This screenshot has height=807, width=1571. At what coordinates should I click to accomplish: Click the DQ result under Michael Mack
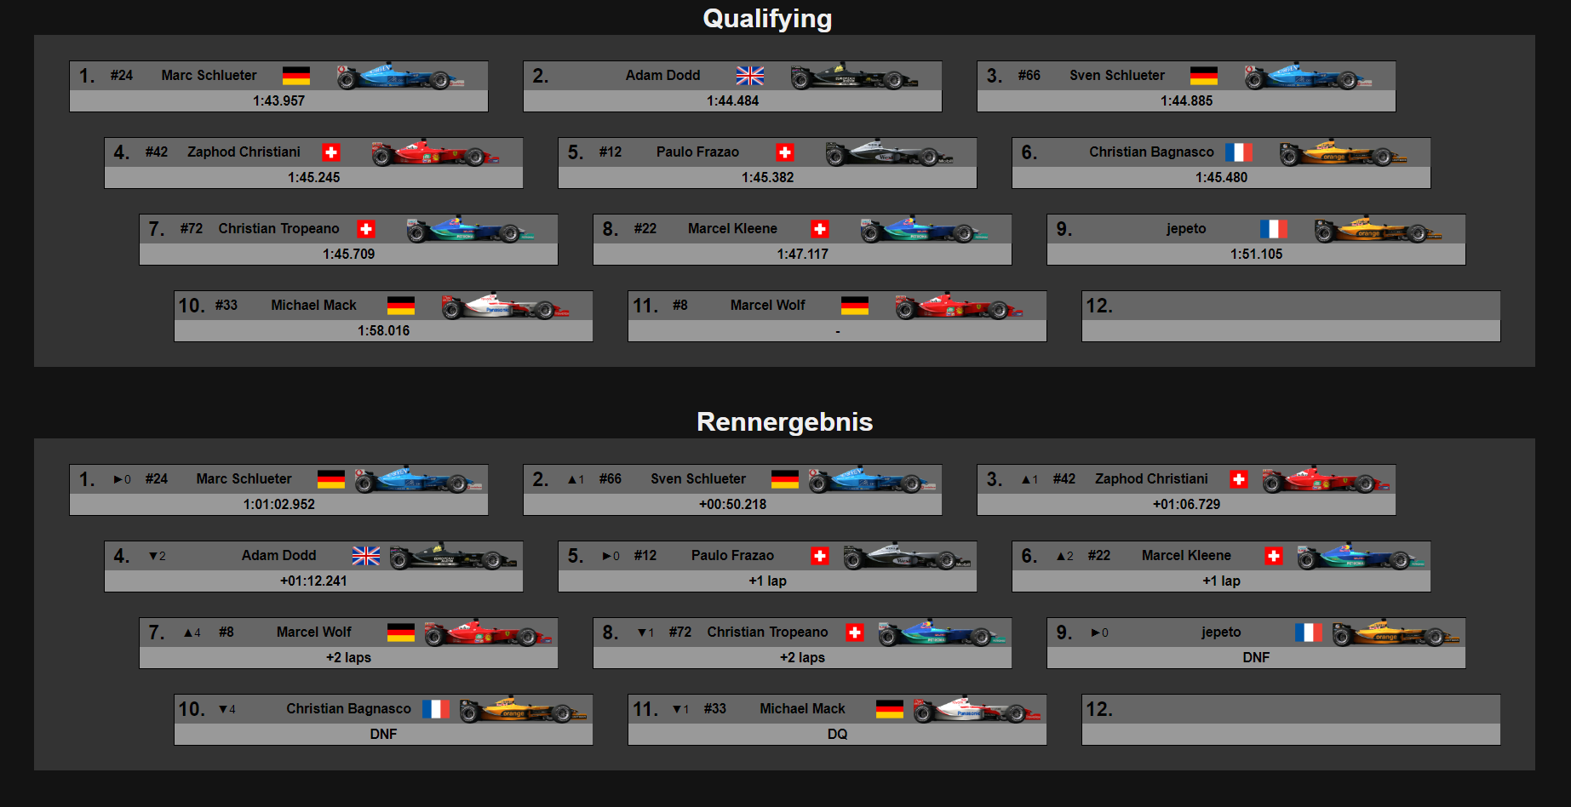point(838,734)
